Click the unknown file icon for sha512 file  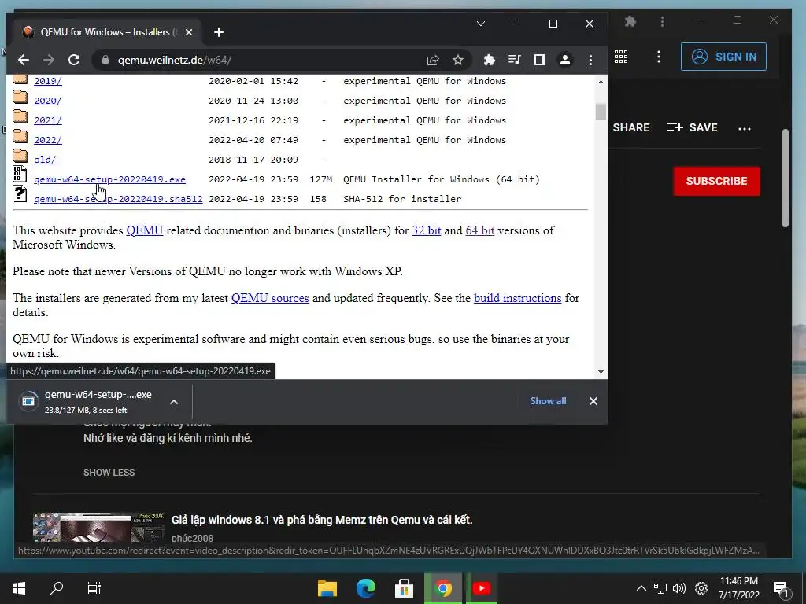20,193
